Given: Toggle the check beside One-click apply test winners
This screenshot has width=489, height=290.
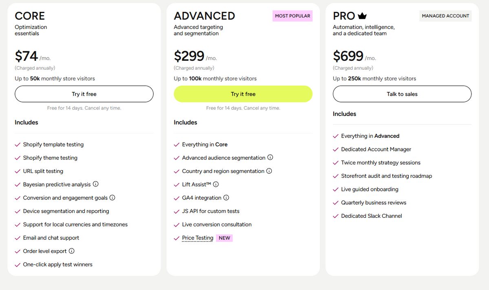Looking at the screenshot, I should (x=17, y=264).
